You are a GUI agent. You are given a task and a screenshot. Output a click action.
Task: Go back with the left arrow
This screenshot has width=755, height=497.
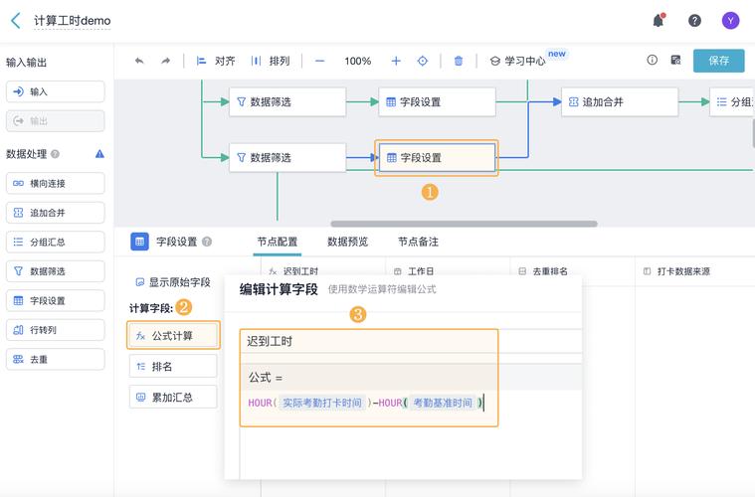click(16, 21)
